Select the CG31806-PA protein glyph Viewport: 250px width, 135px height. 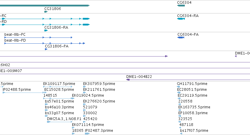(x=46, y=49)
